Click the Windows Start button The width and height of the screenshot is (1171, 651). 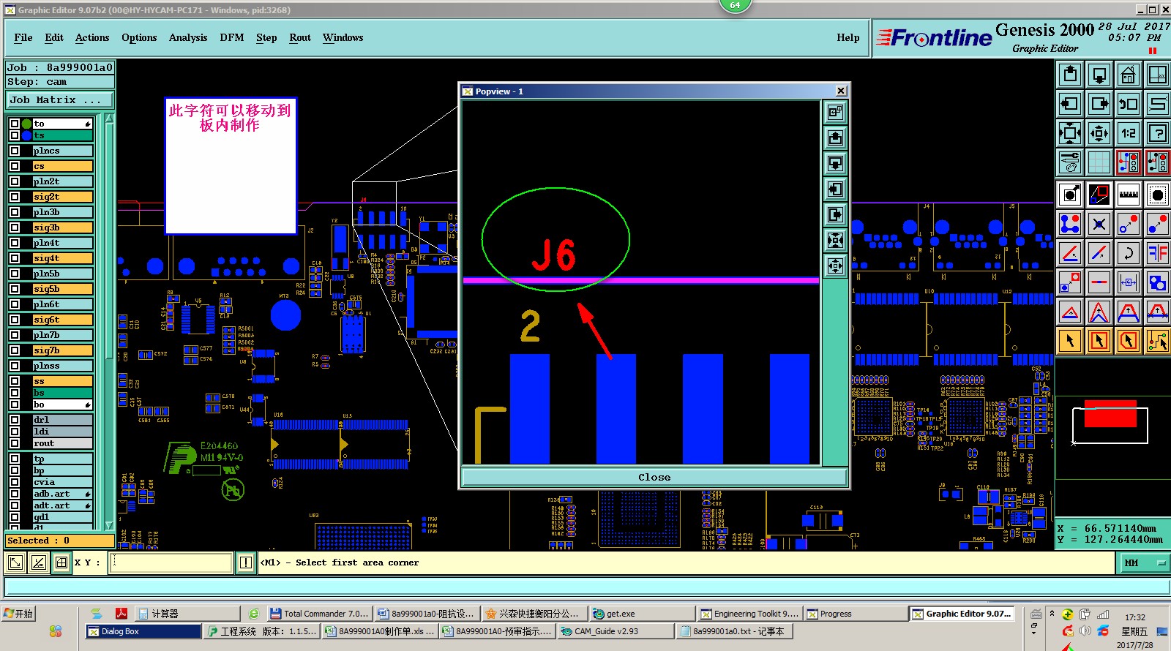[x=19, y=614]
